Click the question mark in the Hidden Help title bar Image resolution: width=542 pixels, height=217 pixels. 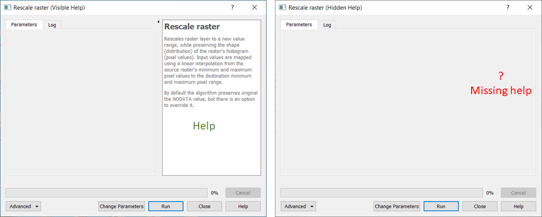coord(508,7)
